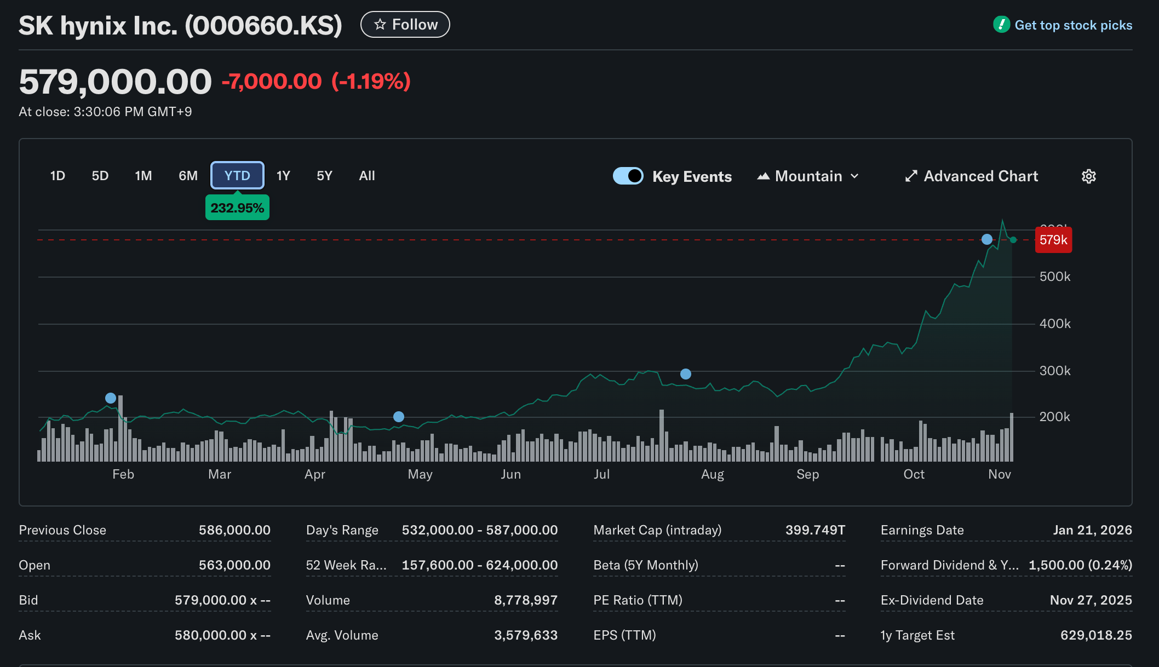Screen dimensions: 1159x667
Task: Select the 1D time range tab
Action: [58, 176]
